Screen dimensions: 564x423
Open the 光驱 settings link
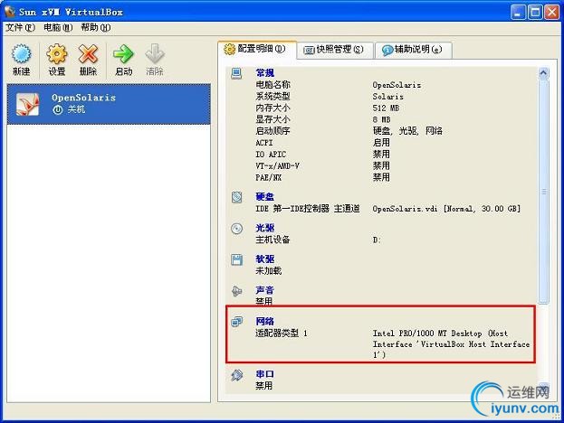click(x=264, y=228)
